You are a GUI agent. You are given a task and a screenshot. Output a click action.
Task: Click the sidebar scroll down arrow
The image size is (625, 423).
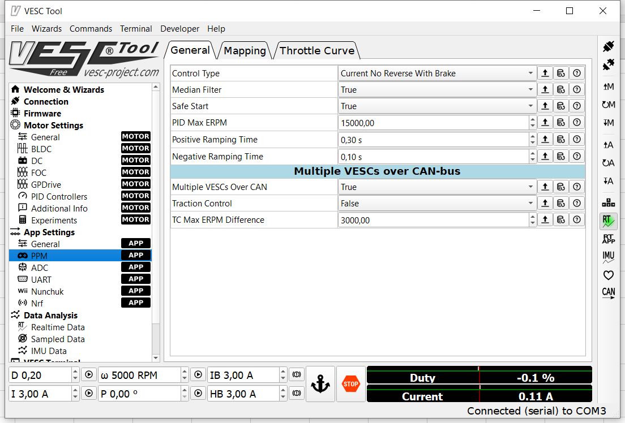tap(156, 358)
